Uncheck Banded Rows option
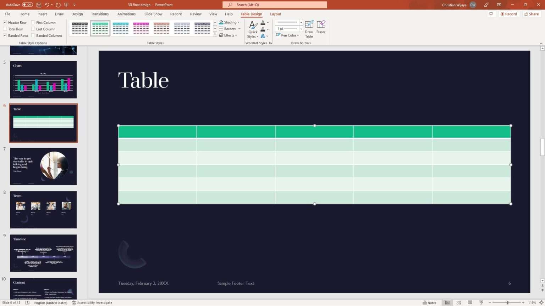 5,35
